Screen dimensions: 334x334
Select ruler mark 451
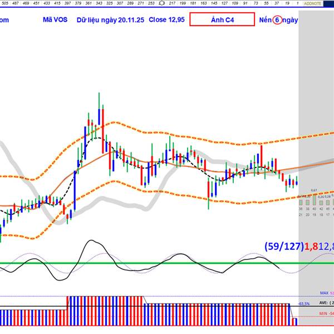click(x=36, y=3)
